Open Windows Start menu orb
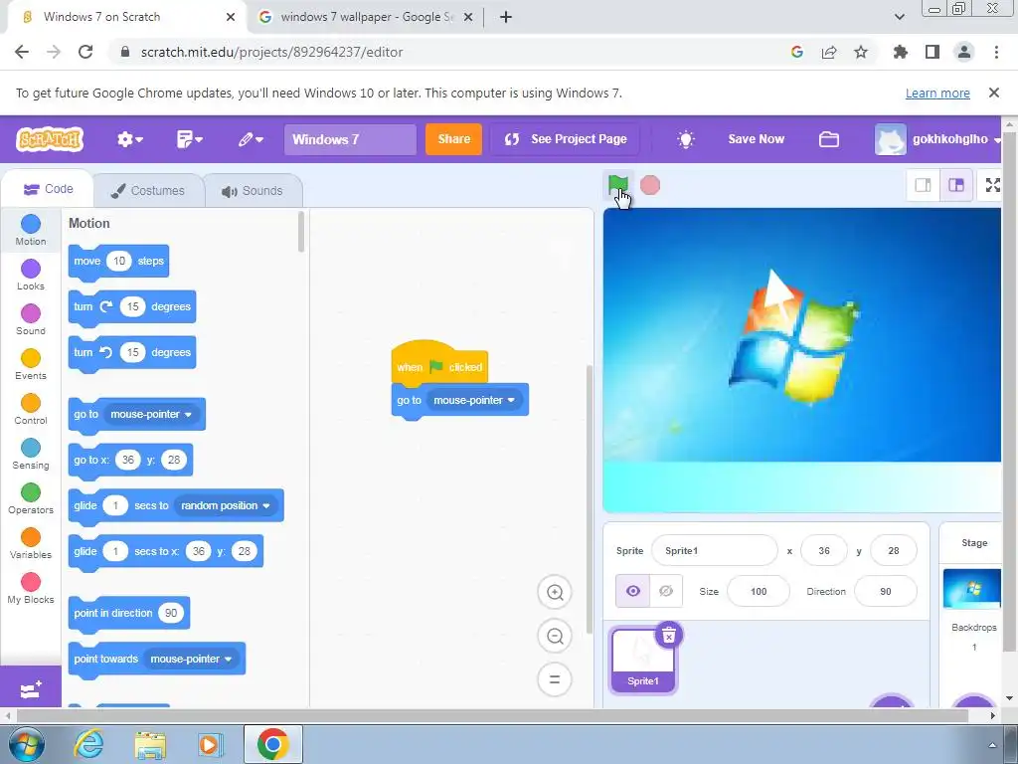 click(x=26, y=744)
